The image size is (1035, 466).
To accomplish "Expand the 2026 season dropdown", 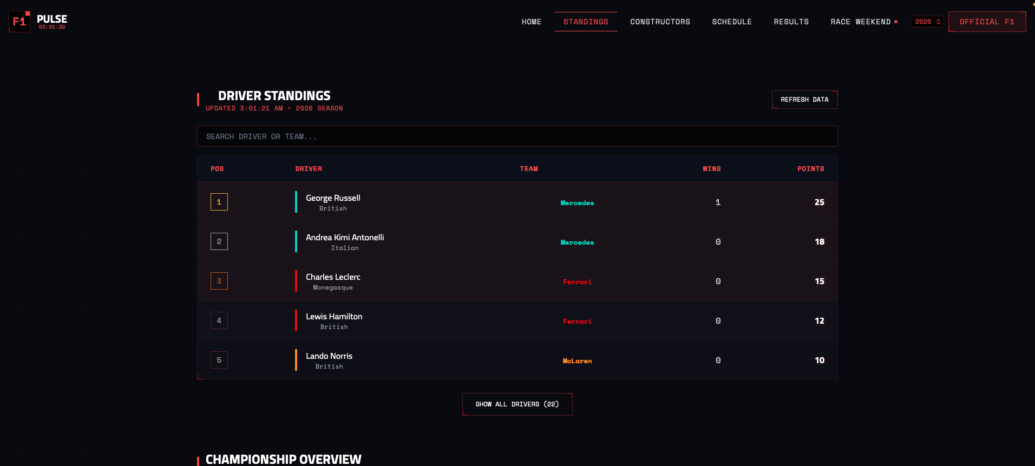I will [x=927, y=22].
